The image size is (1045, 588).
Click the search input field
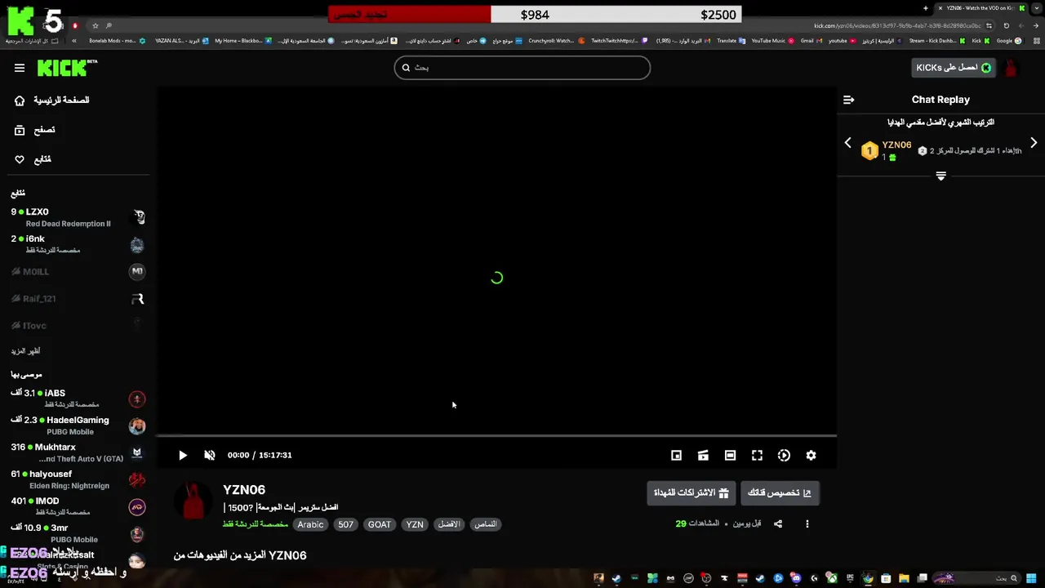pos(522,68)
